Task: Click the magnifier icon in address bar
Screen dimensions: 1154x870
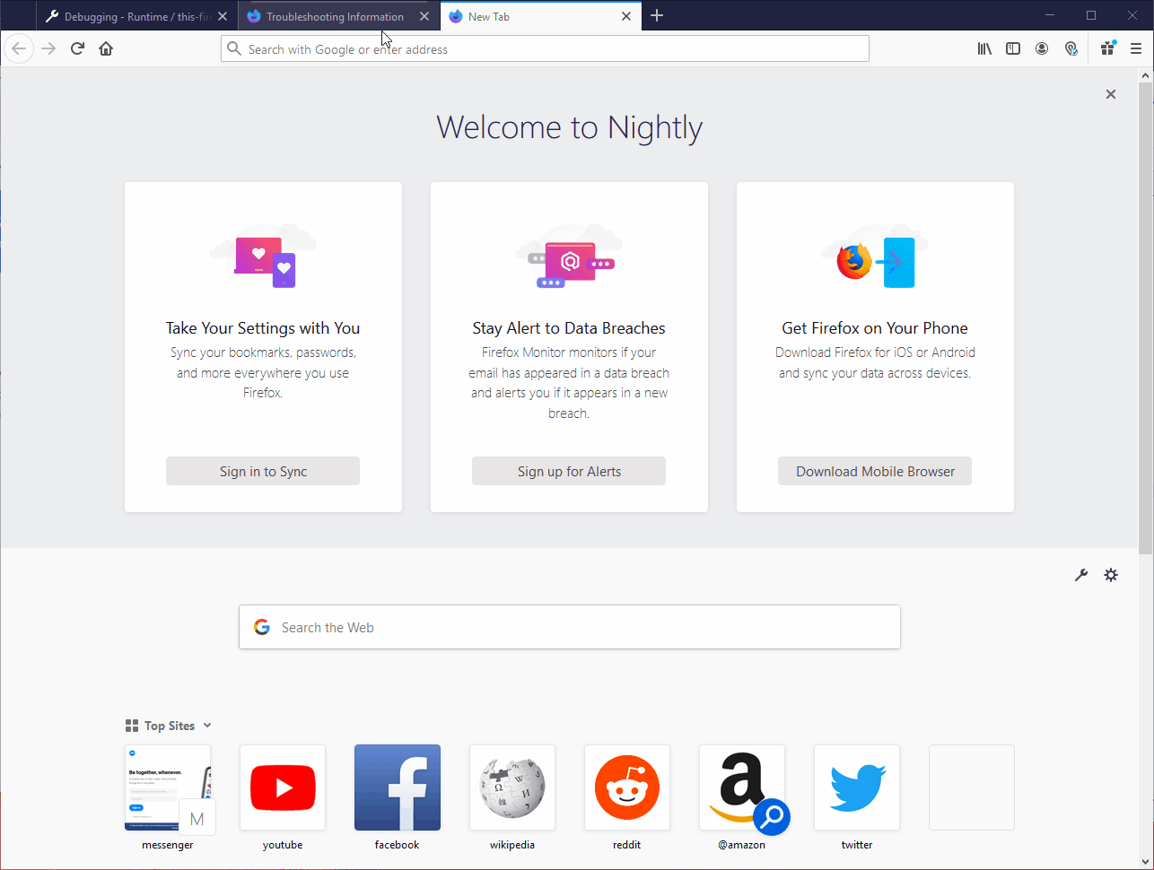Action: 234,48
